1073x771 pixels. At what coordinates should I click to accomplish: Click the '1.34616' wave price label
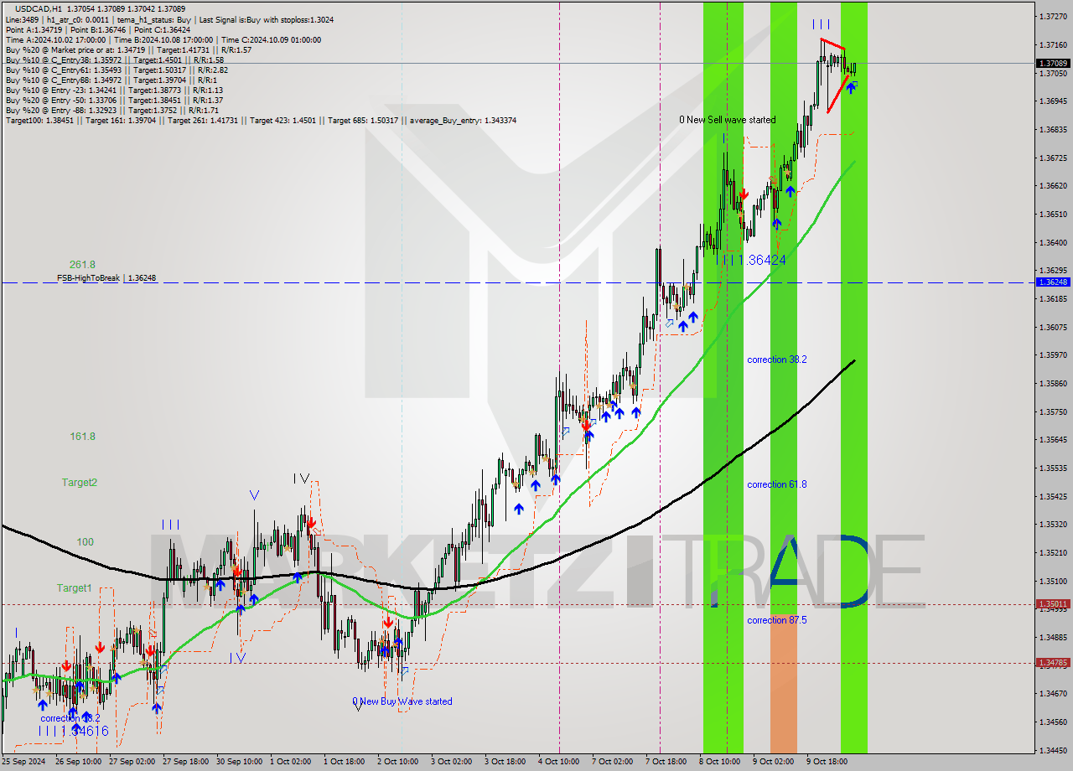(84, 732)
